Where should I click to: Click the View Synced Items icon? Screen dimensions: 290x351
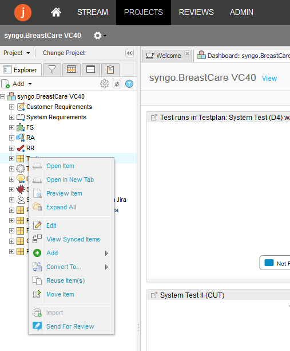pyautogui.click(x=37, y=239)
